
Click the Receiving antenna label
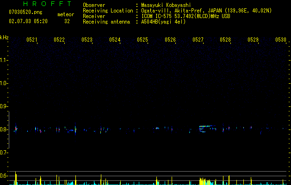[106, 22]
